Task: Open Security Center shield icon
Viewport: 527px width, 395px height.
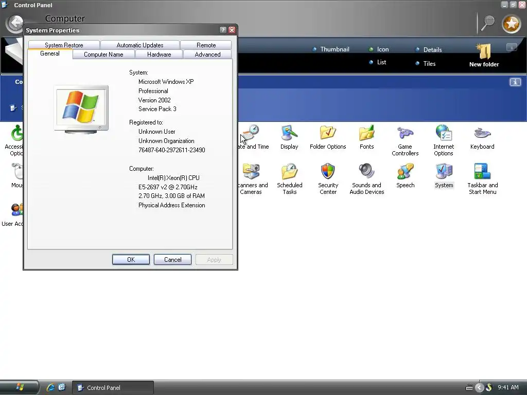Action: tap(328, 179)
